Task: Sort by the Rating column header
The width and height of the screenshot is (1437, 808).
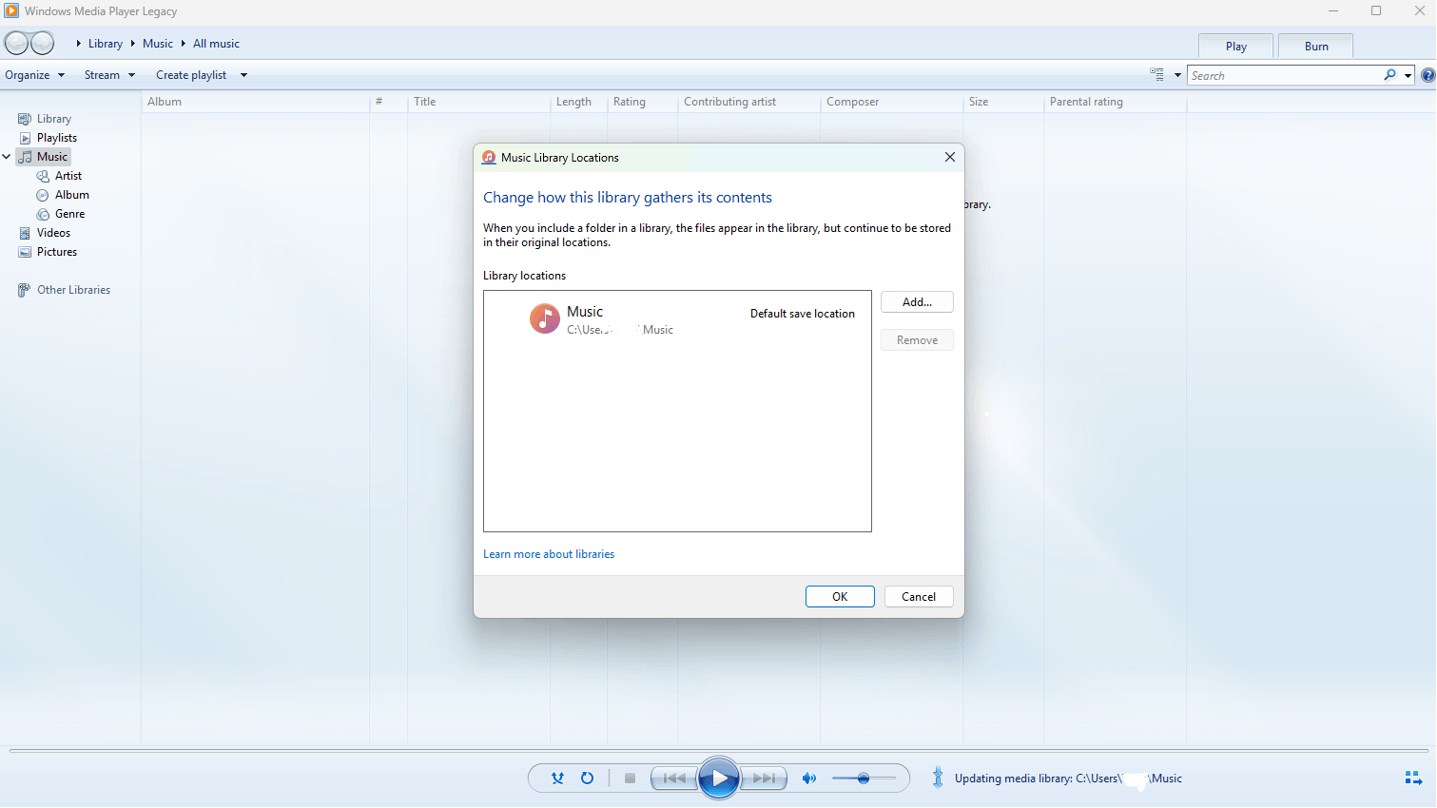Action: pyautogui.click(x=643, y=102)
